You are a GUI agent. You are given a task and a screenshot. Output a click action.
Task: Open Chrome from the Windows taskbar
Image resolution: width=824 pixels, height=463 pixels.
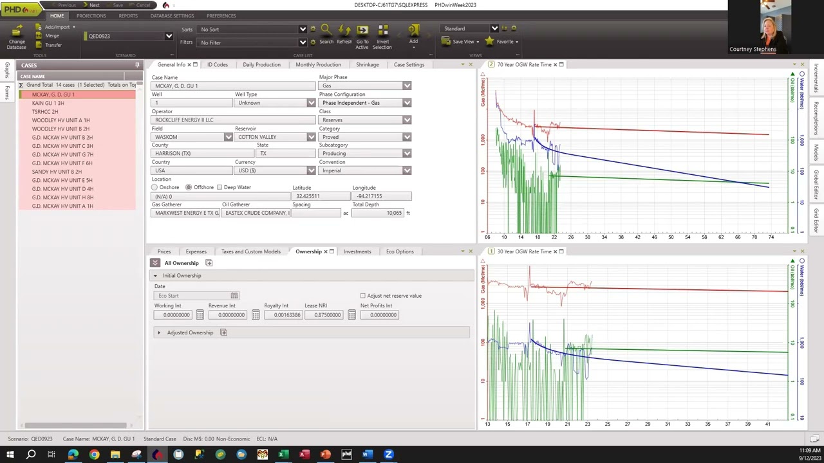coord(94,455)
